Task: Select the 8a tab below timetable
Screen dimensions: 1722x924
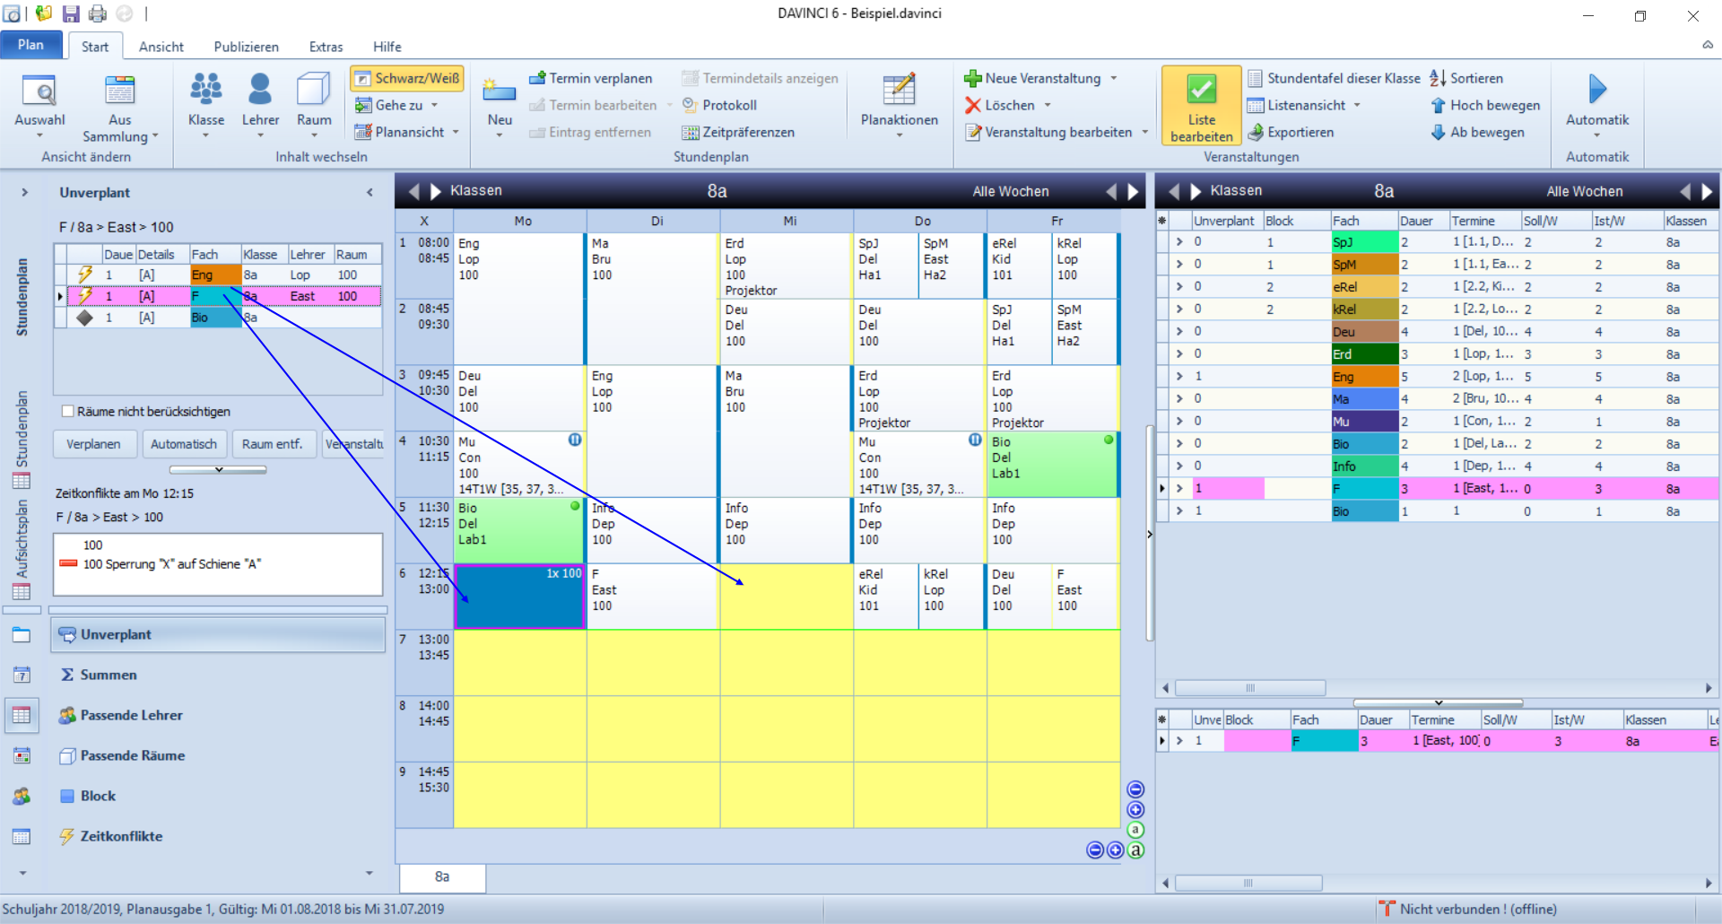Action: [x=442, y=876]
